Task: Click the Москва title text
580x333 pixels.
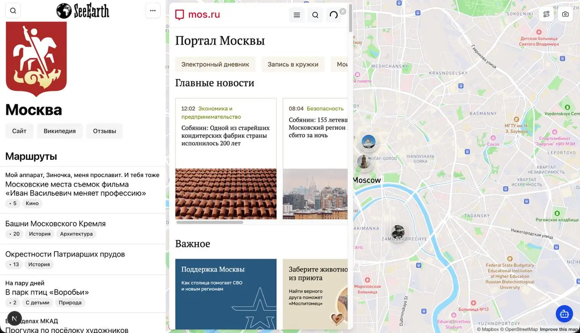Action: tap(34, 110)
